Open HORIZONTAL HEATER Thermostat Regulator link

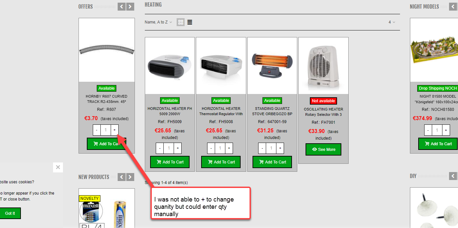point(221,111)
